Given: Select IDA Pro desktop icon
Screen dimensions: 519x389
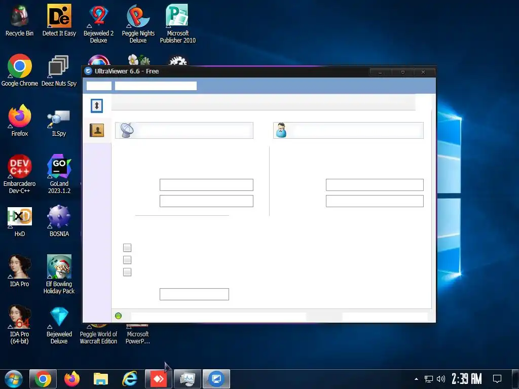Looking at the screenshot, I should click(20, 271).
